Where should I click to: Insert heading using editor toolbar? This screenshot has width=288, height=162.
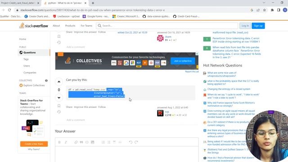(114, 142)
